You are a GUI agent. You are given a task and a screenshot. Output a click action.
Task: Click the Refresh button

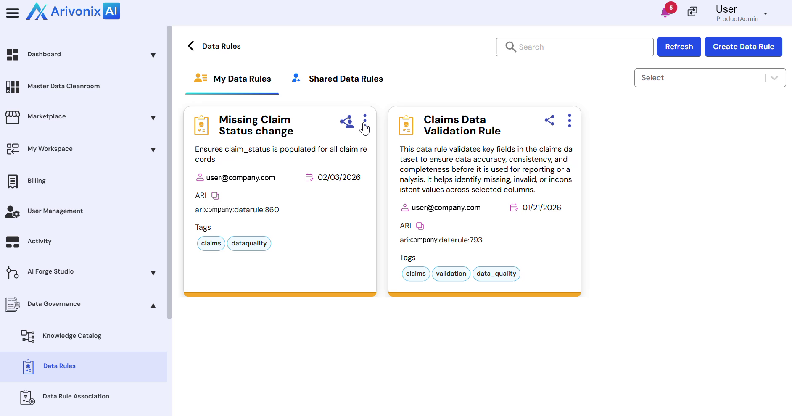pos(678,47)
